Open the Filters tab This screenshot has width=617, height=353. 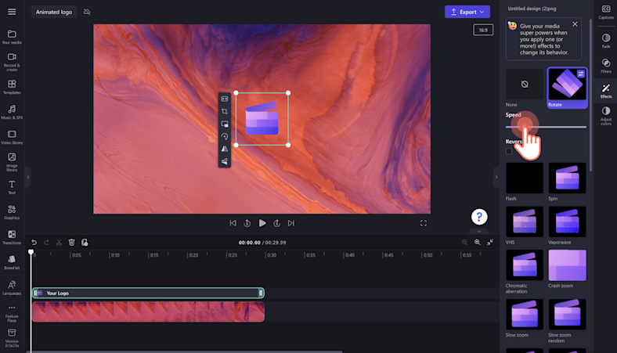click(x=606, y=66)
